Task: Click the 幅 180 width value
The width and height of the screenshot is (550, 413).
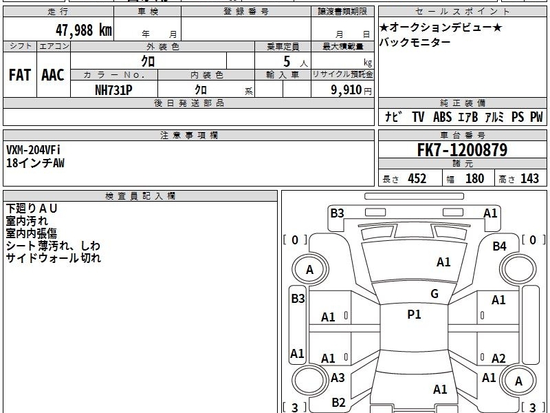Action: [465, 179]
